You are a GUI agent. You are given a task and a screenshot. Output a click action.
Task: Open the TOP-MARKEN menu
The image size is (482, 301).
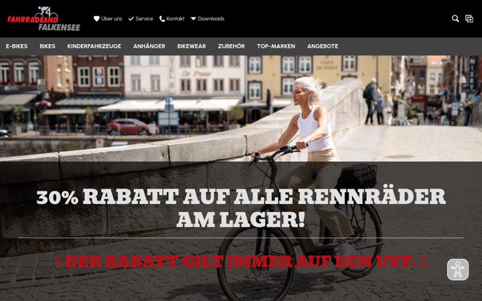pos(276,46)
